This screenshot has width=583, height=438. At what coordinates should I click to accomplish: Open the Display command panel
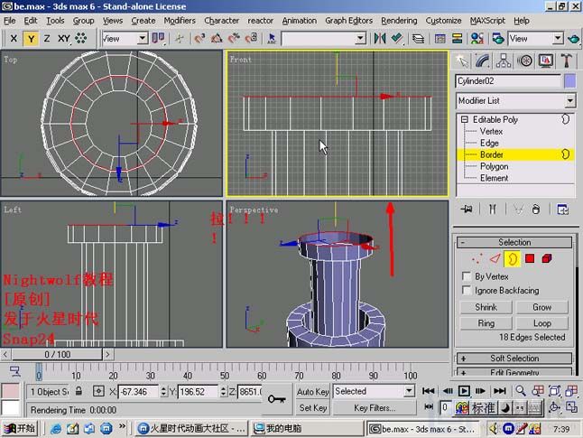point(545,61)
